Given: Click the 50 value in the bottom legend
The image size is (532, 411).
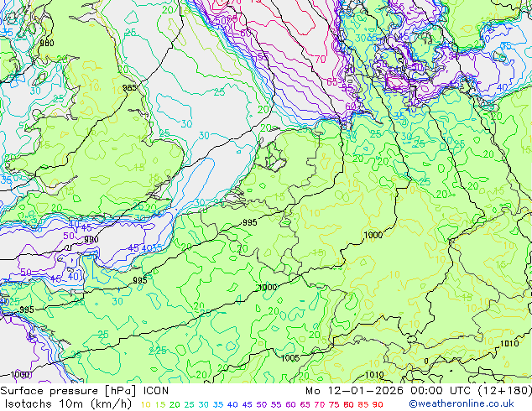Looking at the screenshot, I should click(262, 404).
